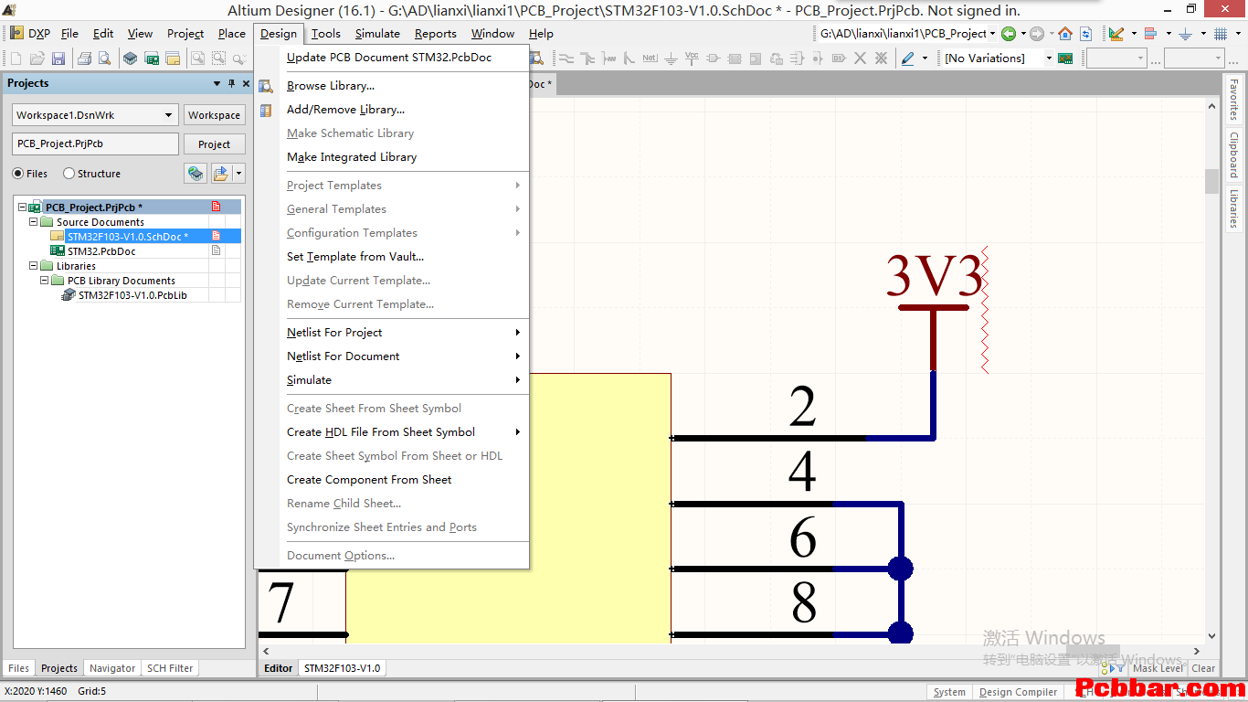Open the grid settings dropdown arrow
This screenshot has width=1248, height=702.
[1238, 34]
